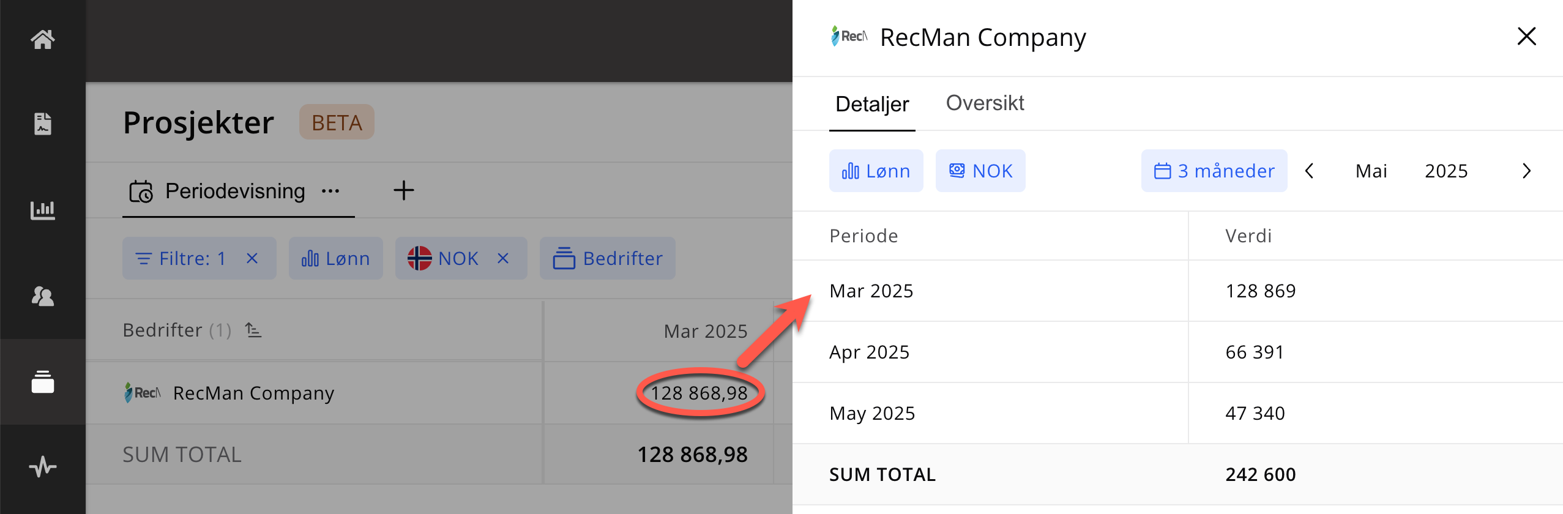Screen dimensions: 1563x514
Task: Switch to the Detaljer tab
Action: 872,104
